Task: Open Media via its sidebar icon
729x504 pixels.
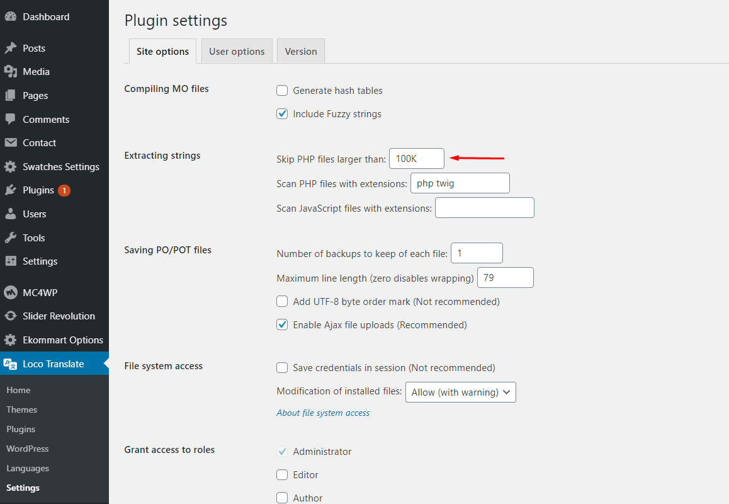Action: pos(10,72)
